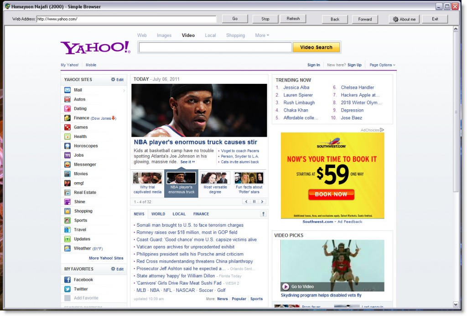Click the Video Search button
The height and width of the screenshot is (316, 467).
[x=316, y=47]
